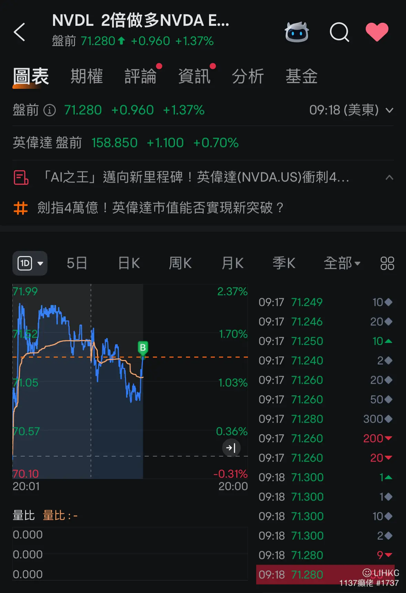The width and height of the screenshot is (406, 593).
Task: Select the 周K chart
Action: (180, 263)
